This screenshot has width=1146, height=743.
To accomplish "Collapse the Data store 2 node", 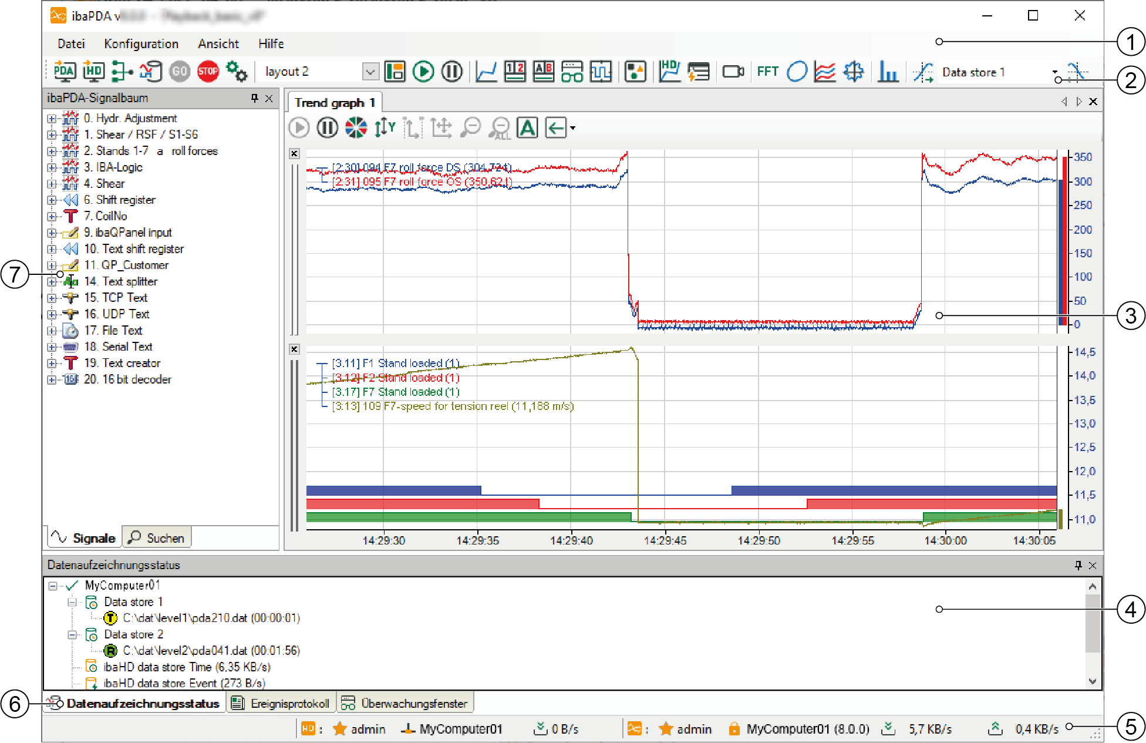I will (72, 634).
